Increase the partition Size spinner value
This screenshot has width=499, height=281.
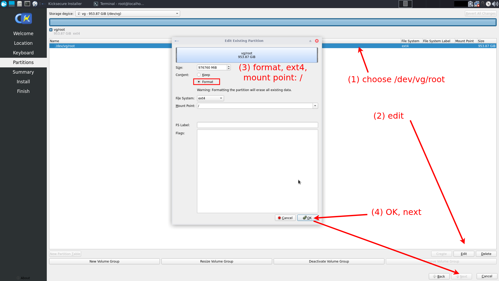[229, 66]
